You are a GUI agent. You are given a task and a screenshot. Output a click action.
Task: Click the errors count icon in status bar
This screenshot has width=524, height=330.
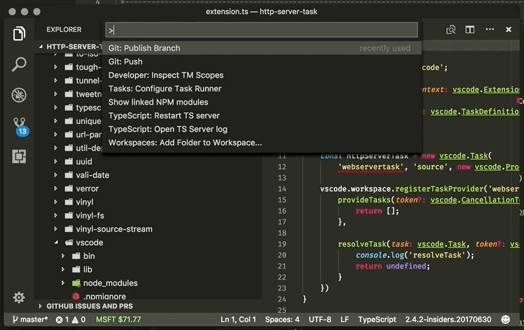point(59,320)
